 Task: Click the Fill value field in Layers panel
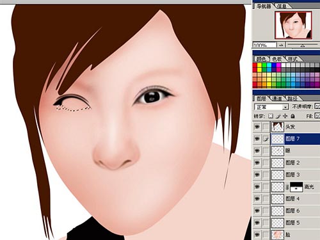(x=317, y=116)
